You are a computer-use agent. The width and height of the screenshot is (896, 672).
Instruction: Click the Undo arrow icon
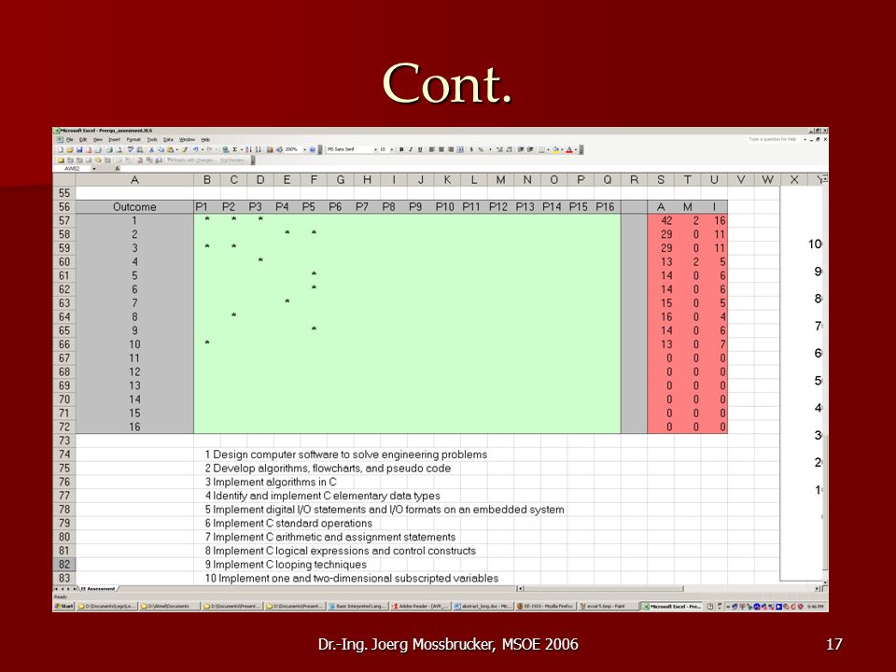pyautogui.click(x=195, y=149)
